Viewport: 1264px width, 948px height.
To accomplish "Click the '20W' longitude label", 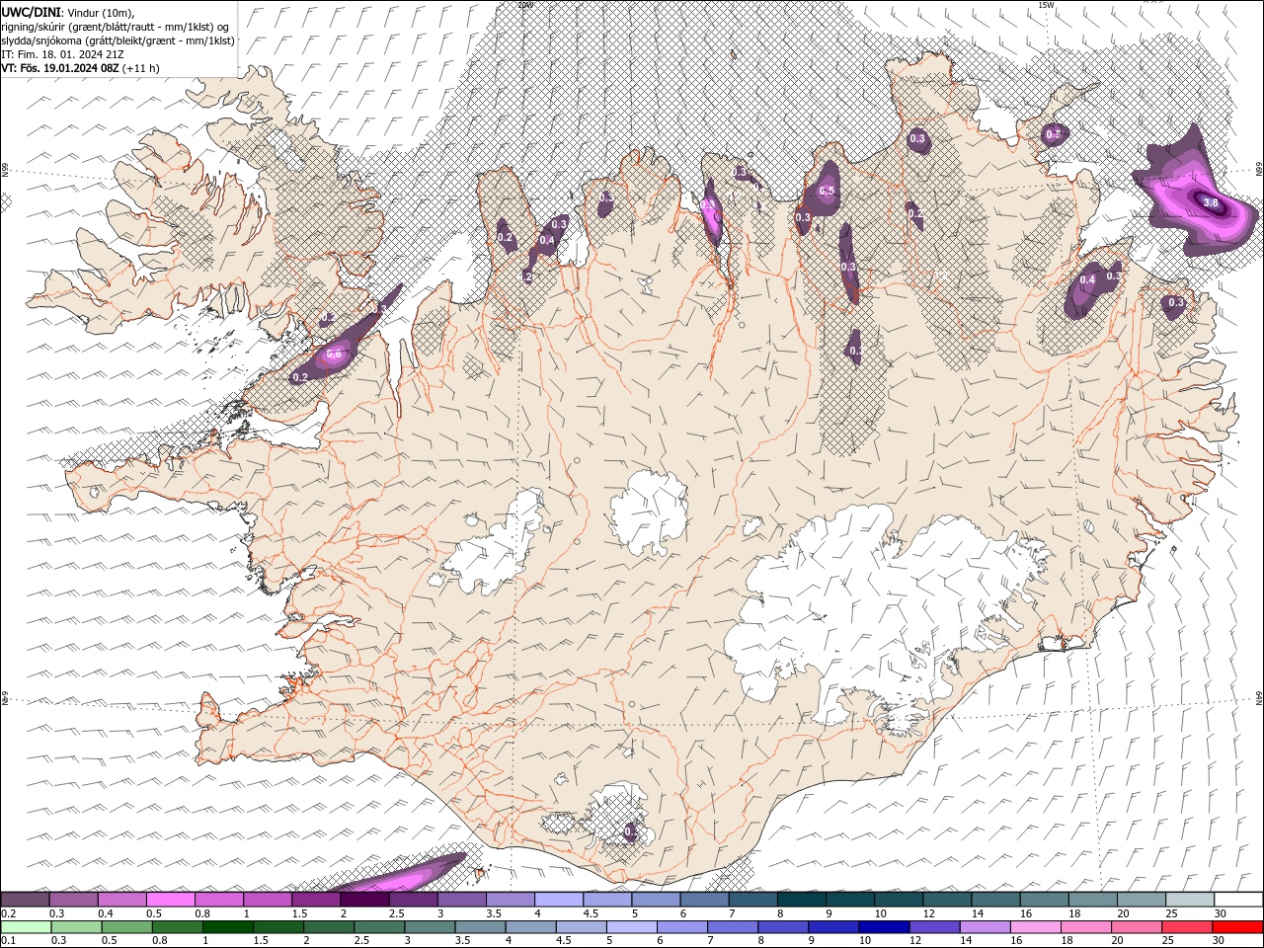I will pyautogui.click(x=524, y=4).
